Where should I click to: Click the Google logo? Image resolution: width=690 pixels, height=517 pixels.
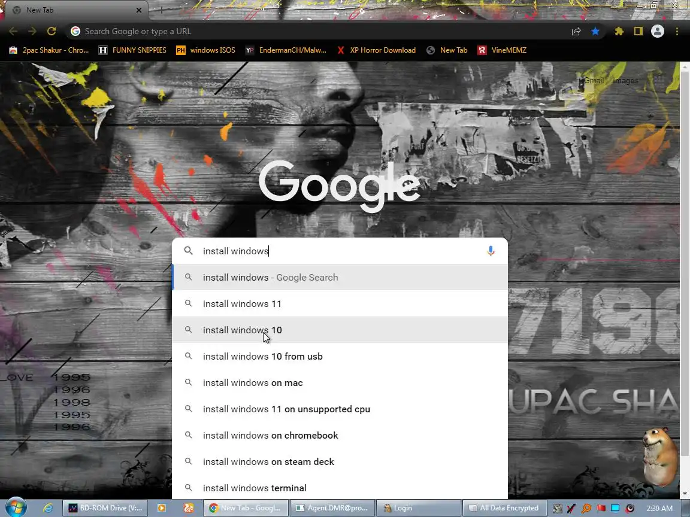coord(339,185)
